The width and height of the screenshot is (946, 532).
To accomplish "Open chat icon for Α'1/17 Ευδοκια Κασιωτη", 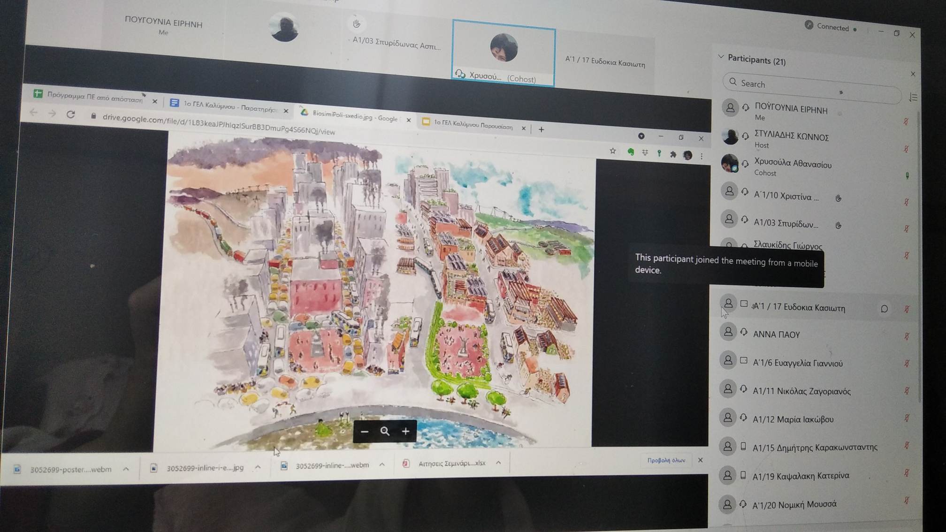I will [x=884, y=309].
